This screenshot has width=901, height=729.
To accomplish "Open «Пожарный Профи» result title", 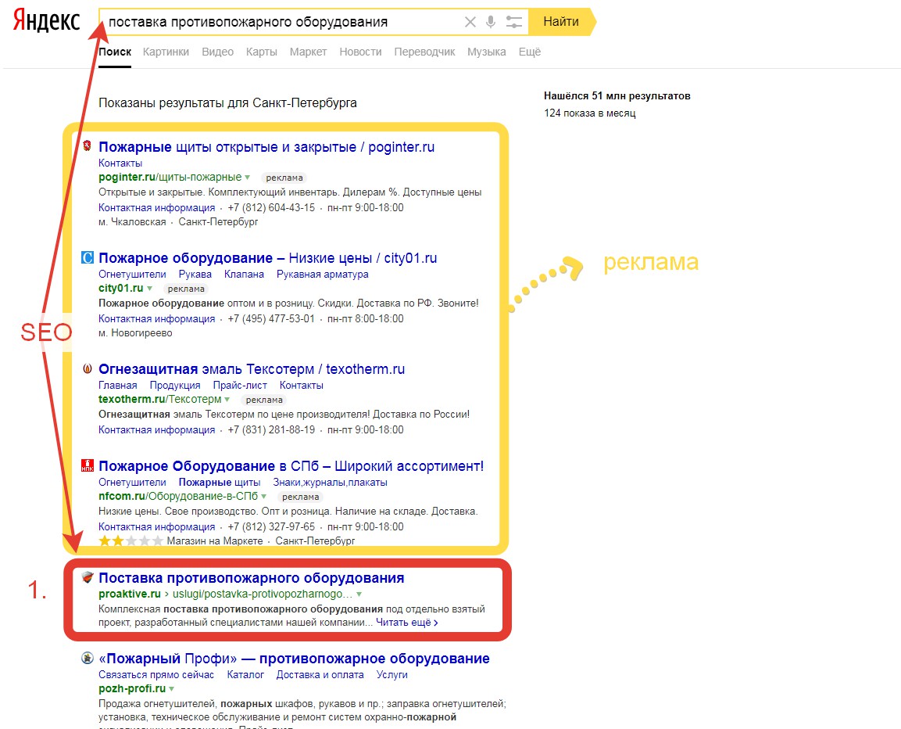I will tap(294, 659).
